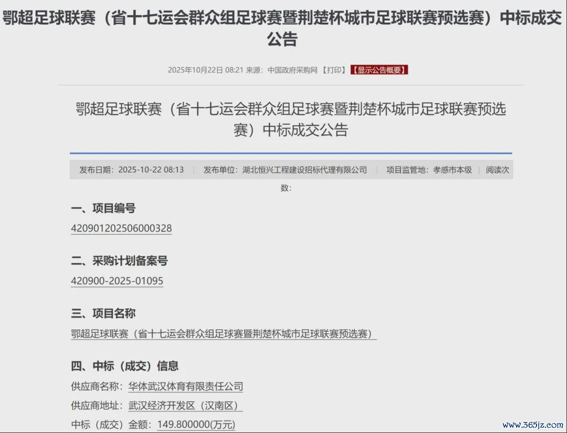Image resolution: width=567 pixels, height=433 pixels.
Task: Click the 阅读次数 read count label
Action: pyautogui.click(x=497, y=170)
